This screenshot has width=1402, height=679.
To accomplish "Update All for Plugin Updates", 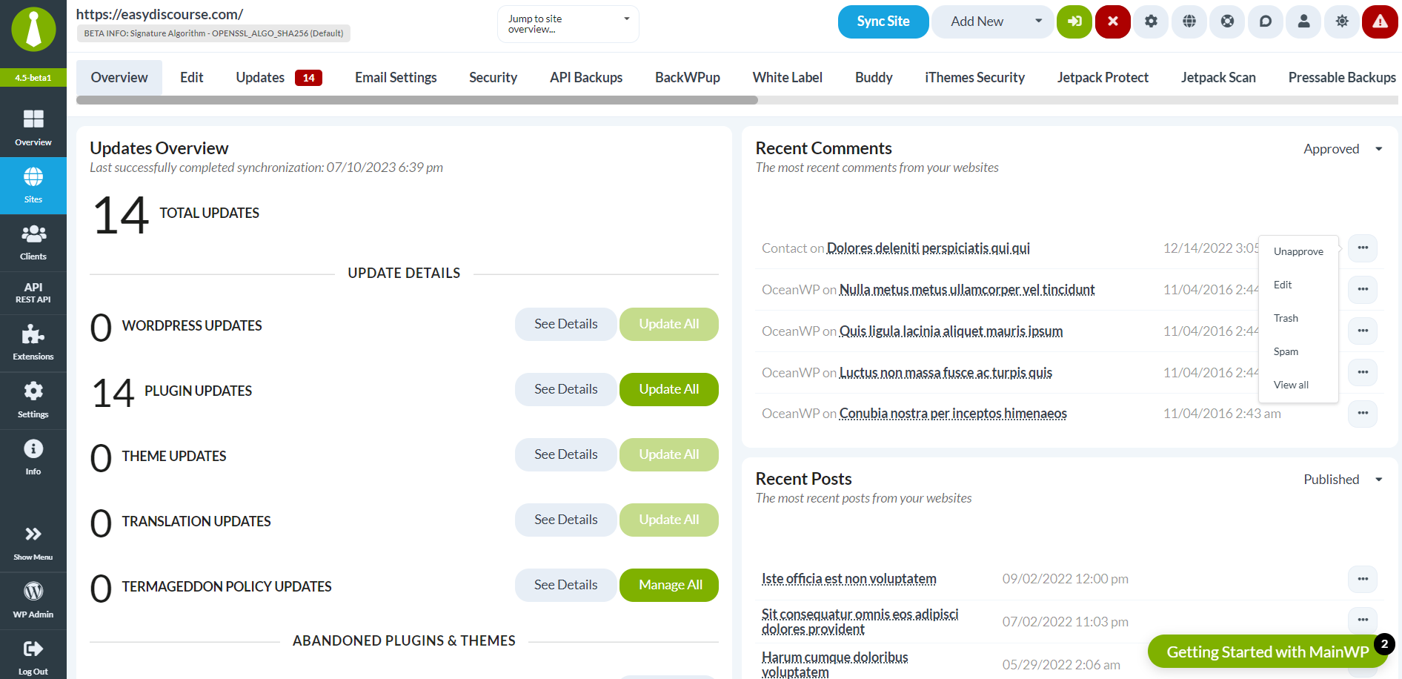I will click(x=668, y=389).
